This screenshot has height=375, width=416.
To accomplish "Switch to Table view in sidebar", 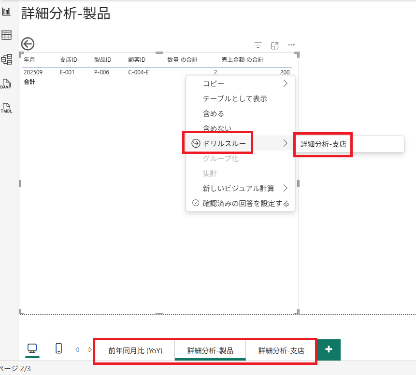I will [x=6, y=35].
